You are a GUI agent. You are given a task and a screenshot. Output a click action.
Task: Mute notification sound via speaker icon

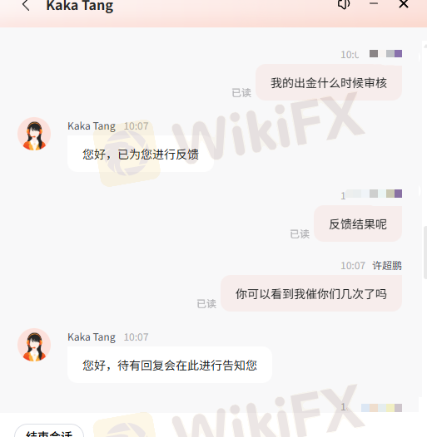tap(344, 4)
